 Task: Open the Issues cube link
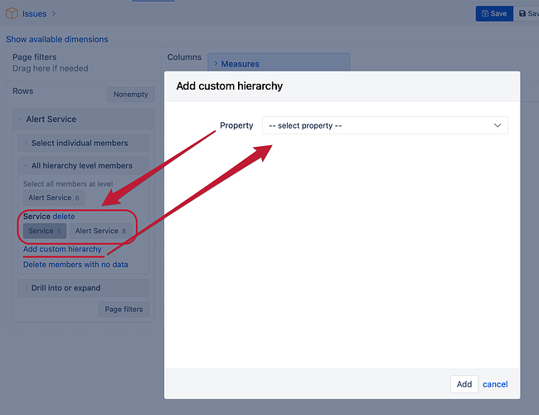point(34,14)
